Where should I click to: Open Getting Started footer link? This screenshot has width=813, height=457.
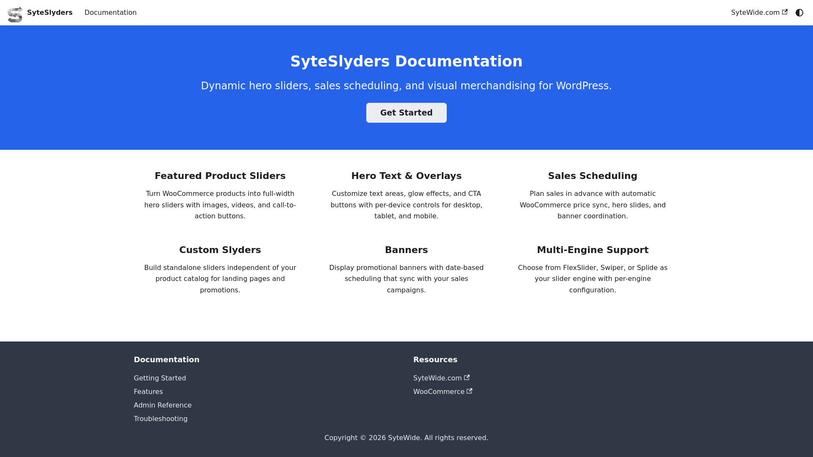pos(160,378)
